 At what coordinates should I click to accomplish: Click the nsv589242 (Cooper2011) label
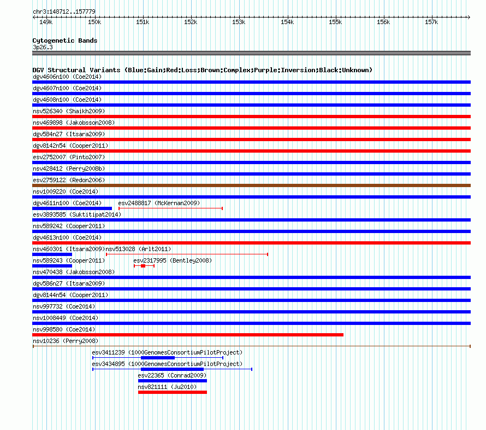pyautogui.click(x=69, y=226)
